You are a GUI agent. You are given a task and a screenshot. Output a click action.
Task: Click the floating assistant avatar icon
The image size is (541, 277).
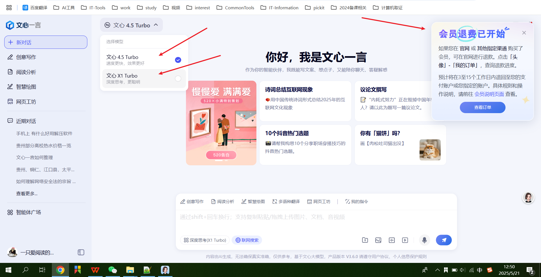pos(528,197)
